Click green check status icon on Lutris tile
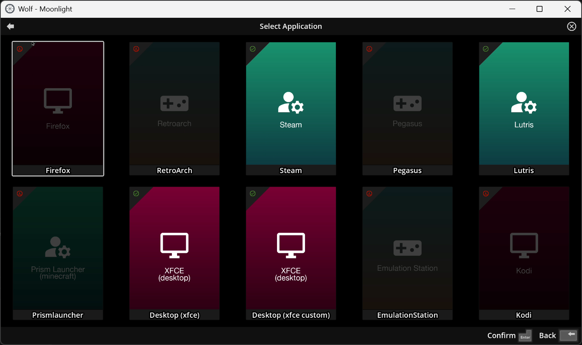 pyautogui.click(x=486, y=49)
